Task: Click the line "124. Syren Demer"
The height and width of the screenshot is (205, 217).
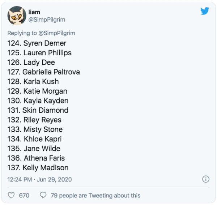Action: tap(37, 43)
